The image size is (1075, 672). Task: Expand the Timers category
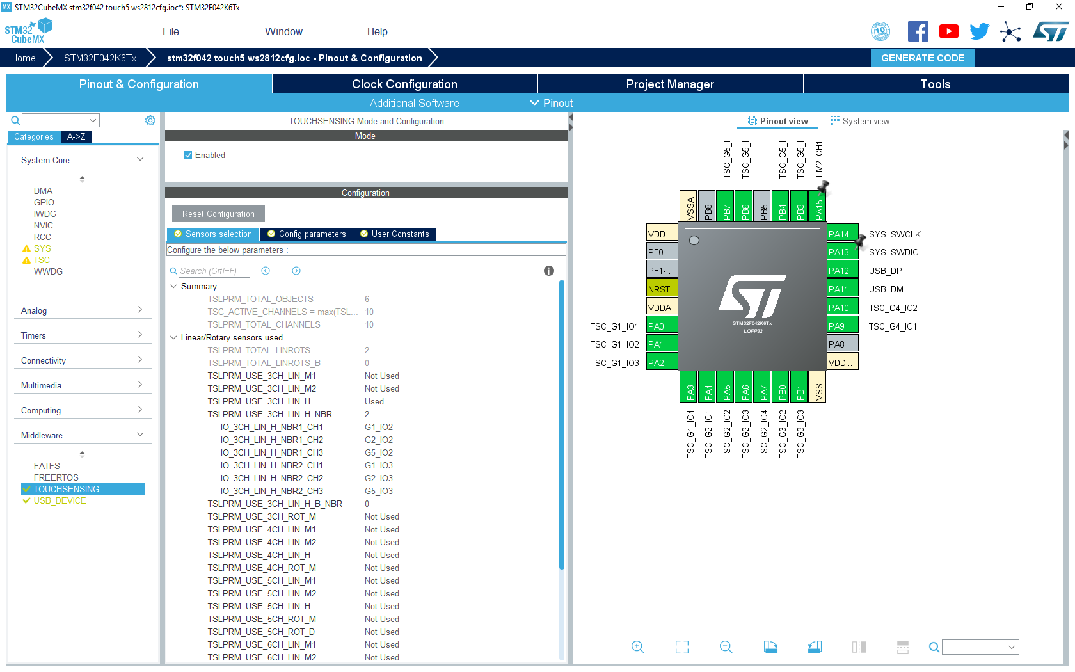(x=140, y=335)
